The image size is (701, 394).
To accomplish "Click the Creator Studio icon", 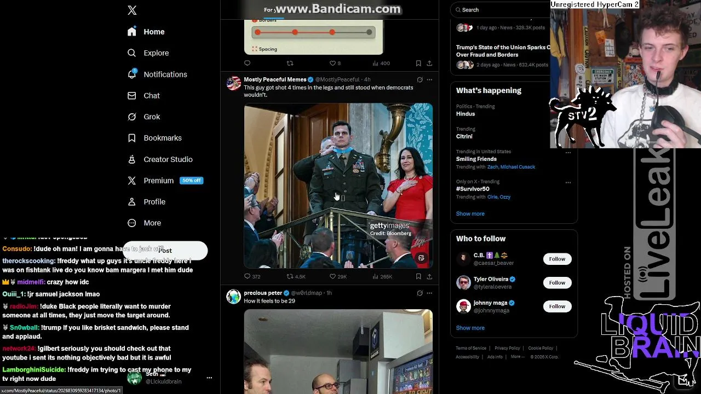I will pyautogui.click(x=131, y=159).
